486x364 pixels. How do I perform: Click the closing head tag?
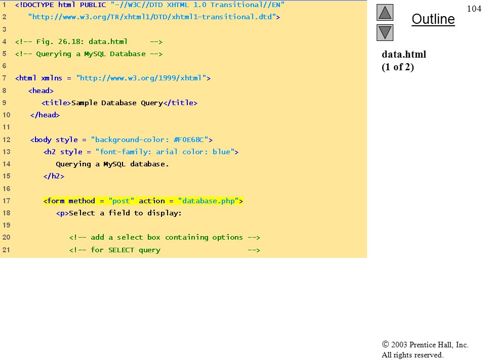pos(45,115)
